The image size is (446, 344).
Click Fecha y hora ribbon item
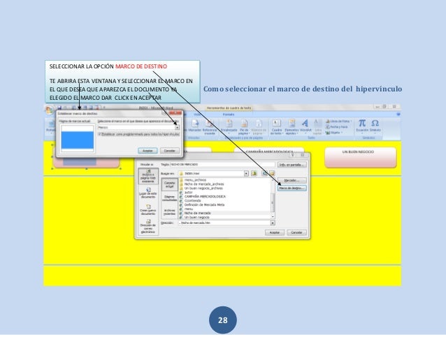pyautogui.click(x=337, y=127)
